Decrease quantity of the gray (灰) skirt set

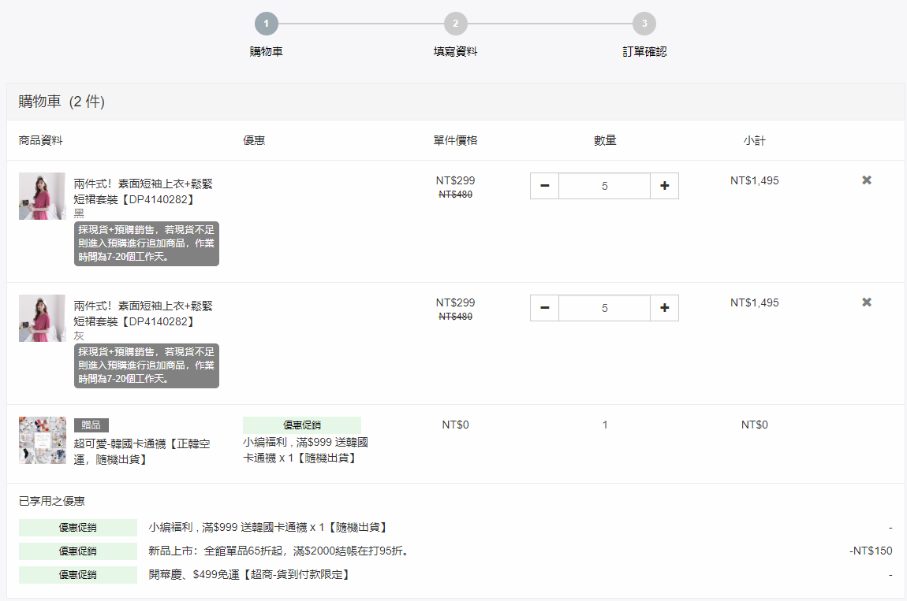pos(544,308)
